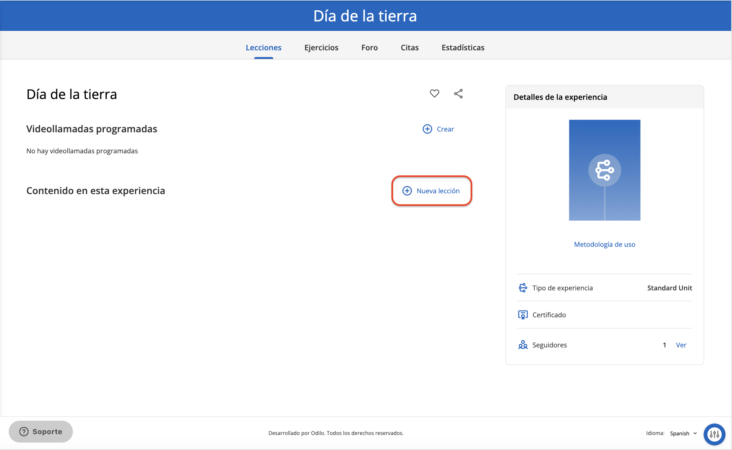
Task: Click the share icon
Action: [x=458, y=93]
